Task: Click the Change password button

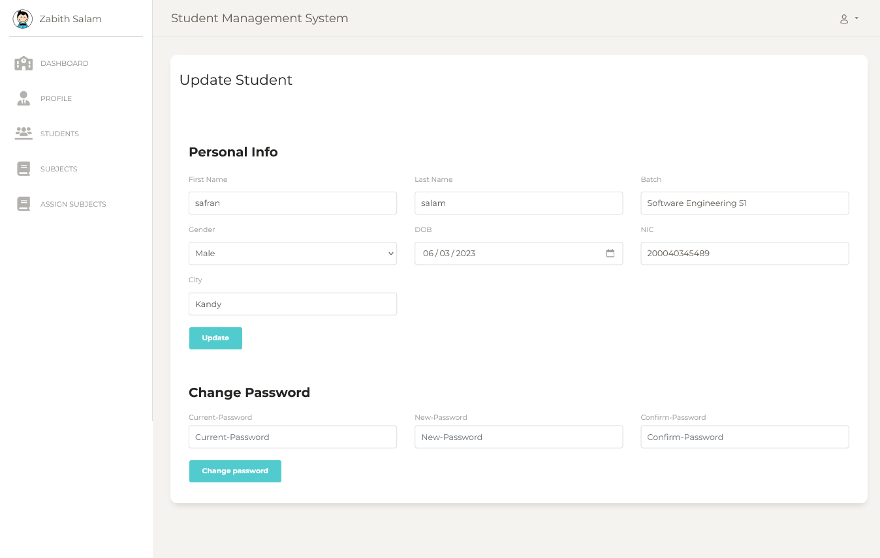Action: (235, 471)
